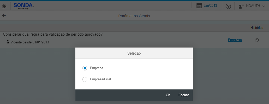
Task: Choose the Empresa/Filial option label
Action: (x=100, y=79)
